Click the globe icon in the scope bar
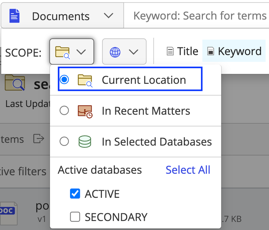 [x=115, y=52]
